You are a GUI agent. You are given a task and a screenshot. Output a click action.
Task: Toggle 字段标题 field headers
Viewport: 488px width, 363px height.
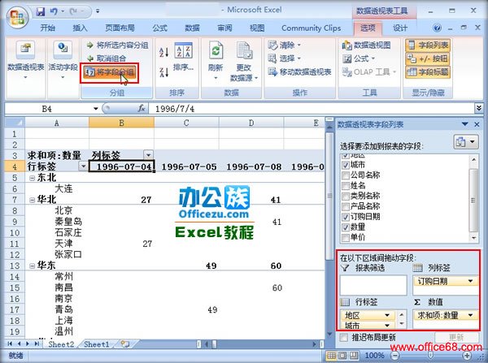pyautogui.click(x=428, y=71)
